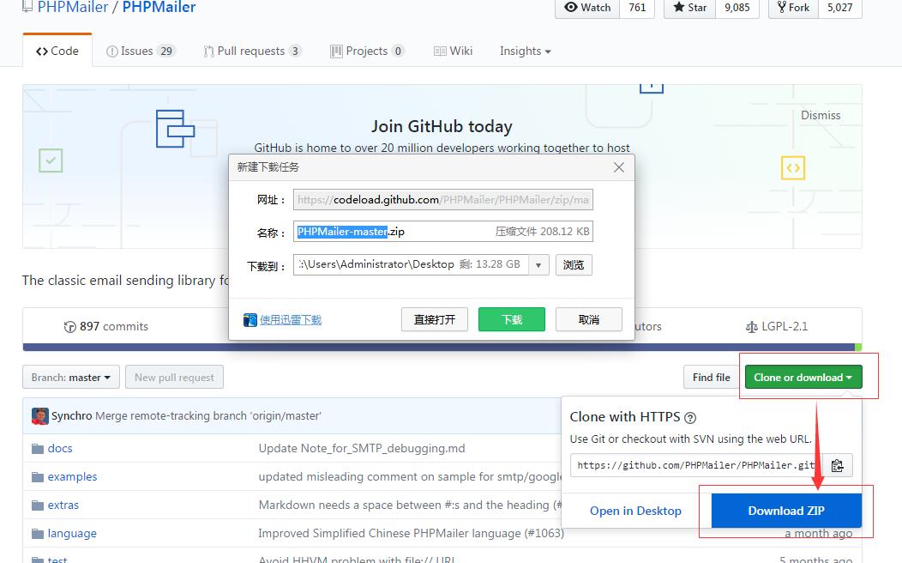Open the docs folder
The width and height of the screenshot is (902, 563).
59,448
